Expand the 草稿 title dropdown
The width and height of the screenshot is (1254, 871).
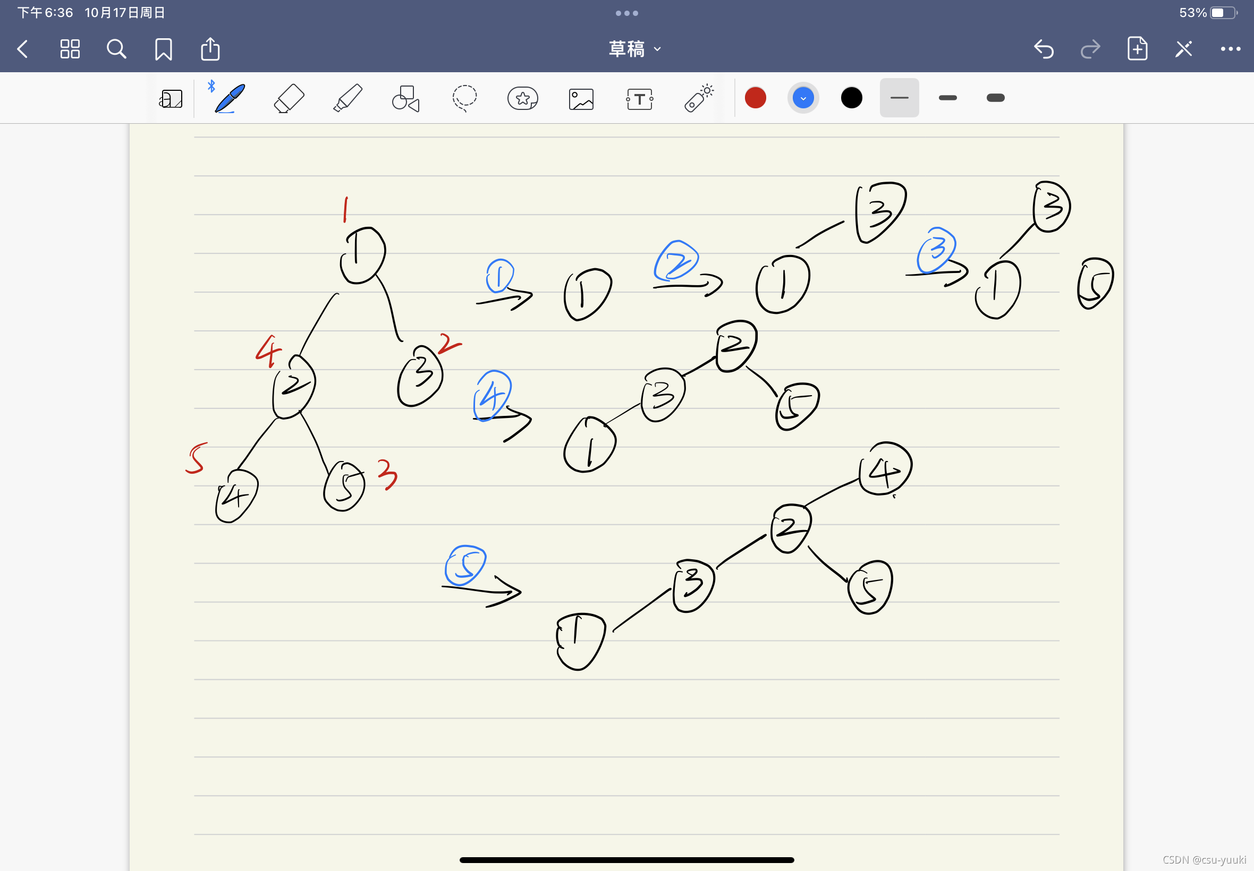634,49
